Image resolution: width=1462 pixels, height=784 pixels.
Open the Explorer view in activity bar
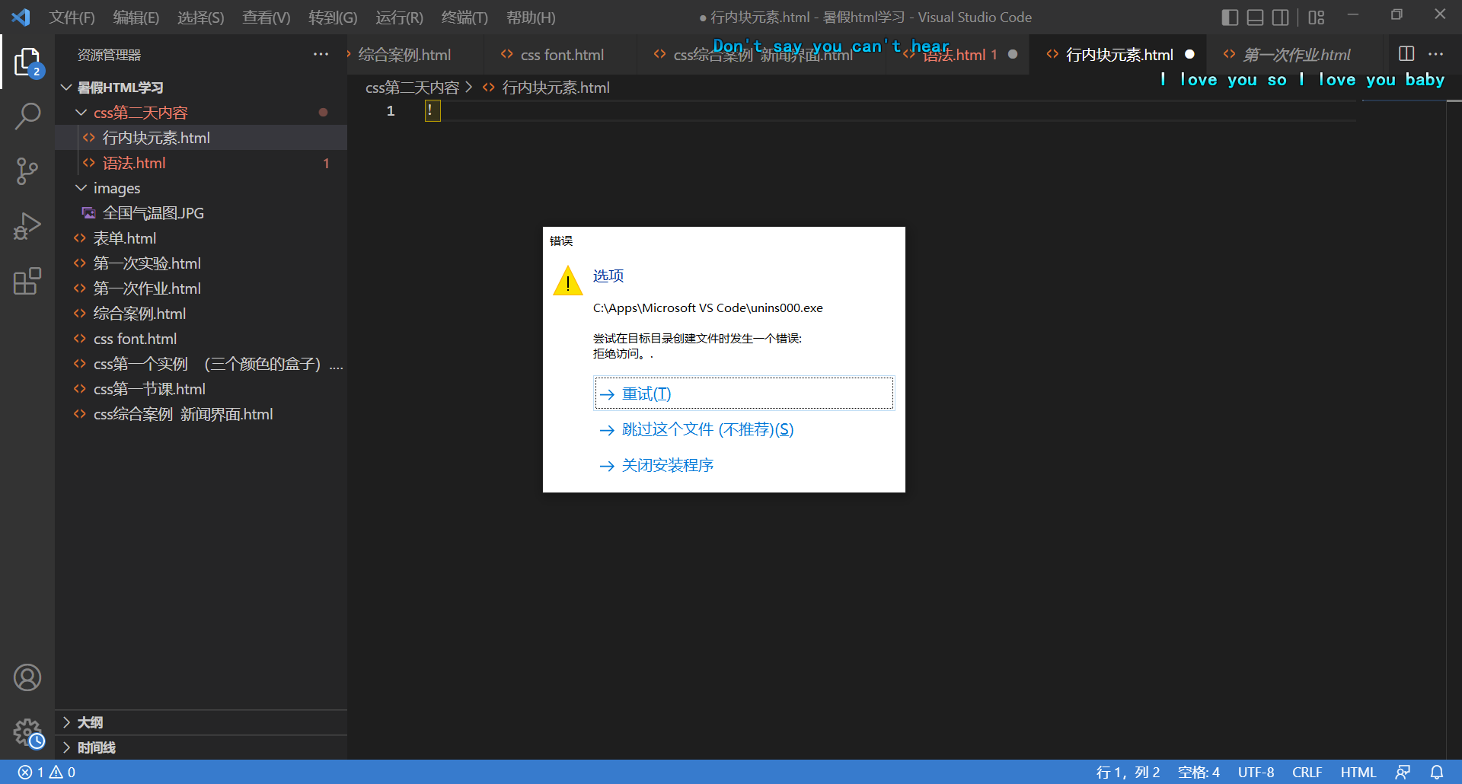(x=27, y=62)
